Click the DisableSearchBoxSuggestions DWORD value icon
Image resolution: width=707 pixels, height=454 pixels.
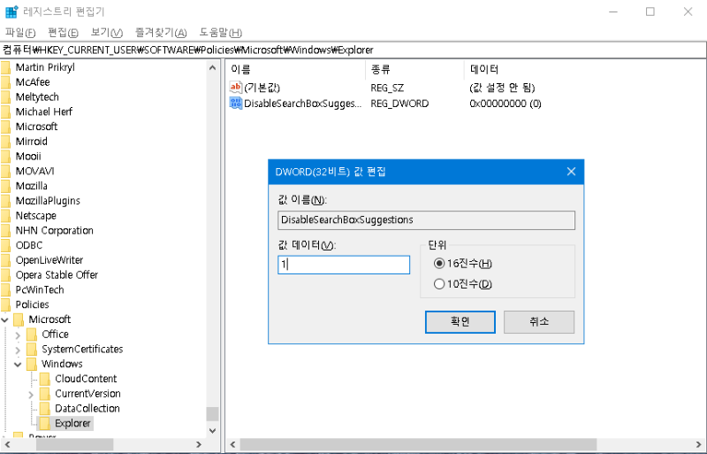pyautogui.click(x=236, y=104)
